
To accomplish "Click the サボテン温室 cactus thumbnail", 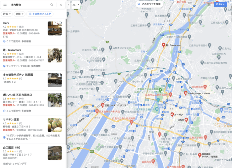I will (x=55, y=125).
